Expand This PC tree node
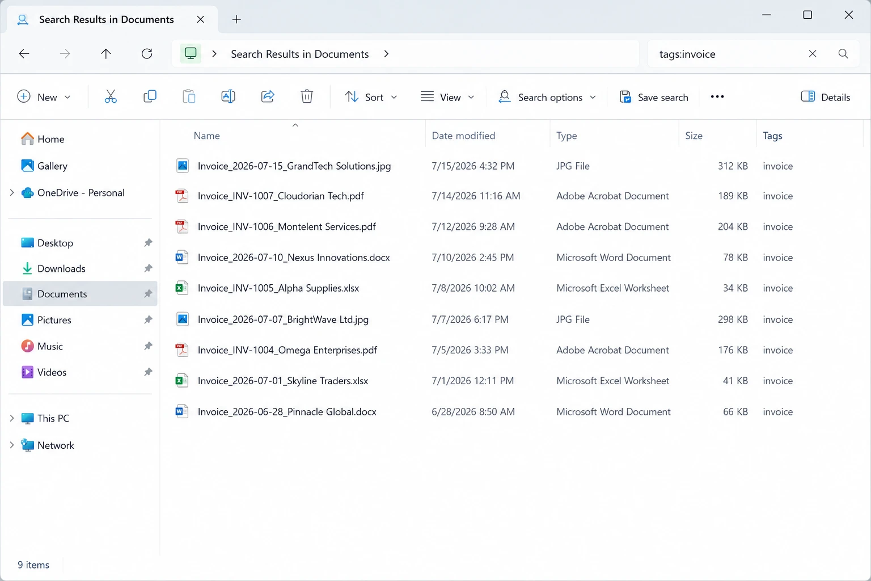Image resolution: width=871 pixels, height=581 pixels. (x=12, y=418)
